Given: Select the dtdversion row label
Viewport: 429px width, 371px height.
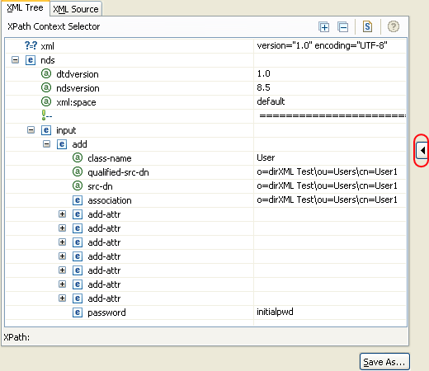Looking at the screenshot, I should 78,74.
